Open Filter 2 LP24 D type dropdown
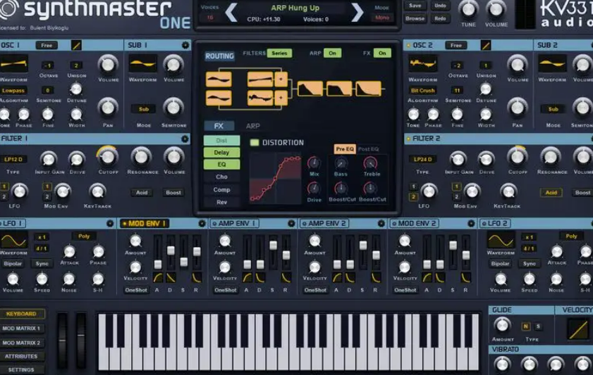 (x=423, y=159)
